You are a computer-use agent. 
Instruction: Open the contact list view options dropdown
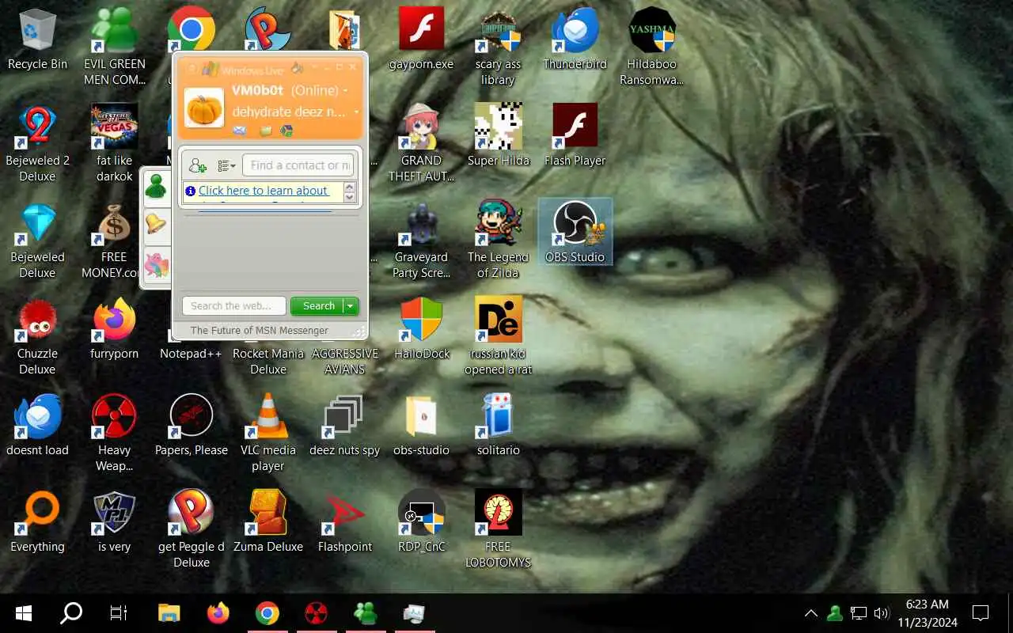click(x=226, y=165)
